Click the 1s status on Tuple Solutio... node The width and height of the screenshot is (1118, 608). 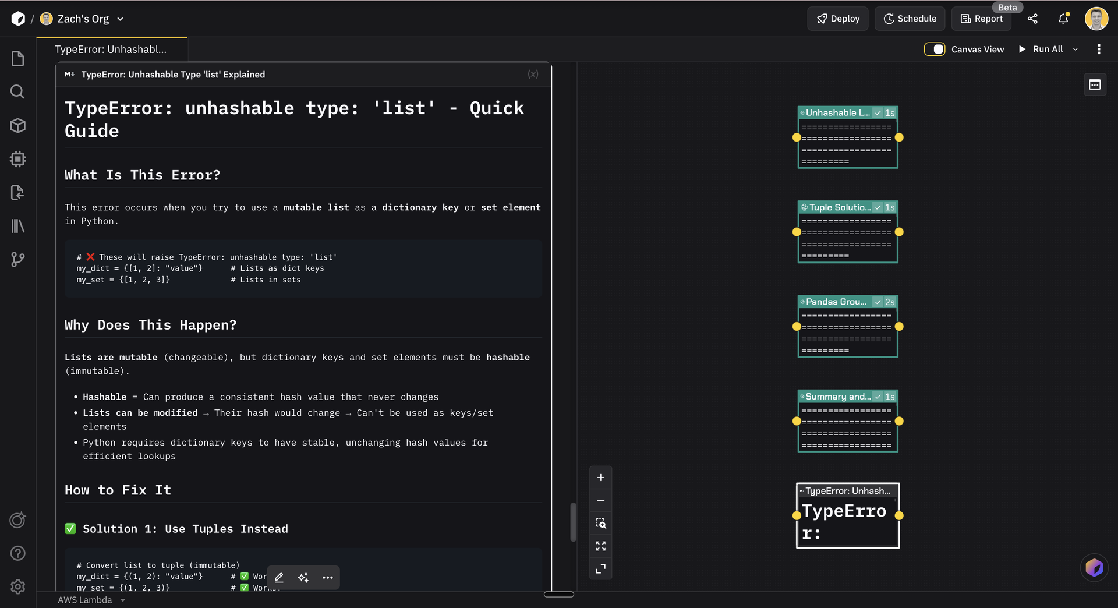pyautogui.click(x=890, y=207)
